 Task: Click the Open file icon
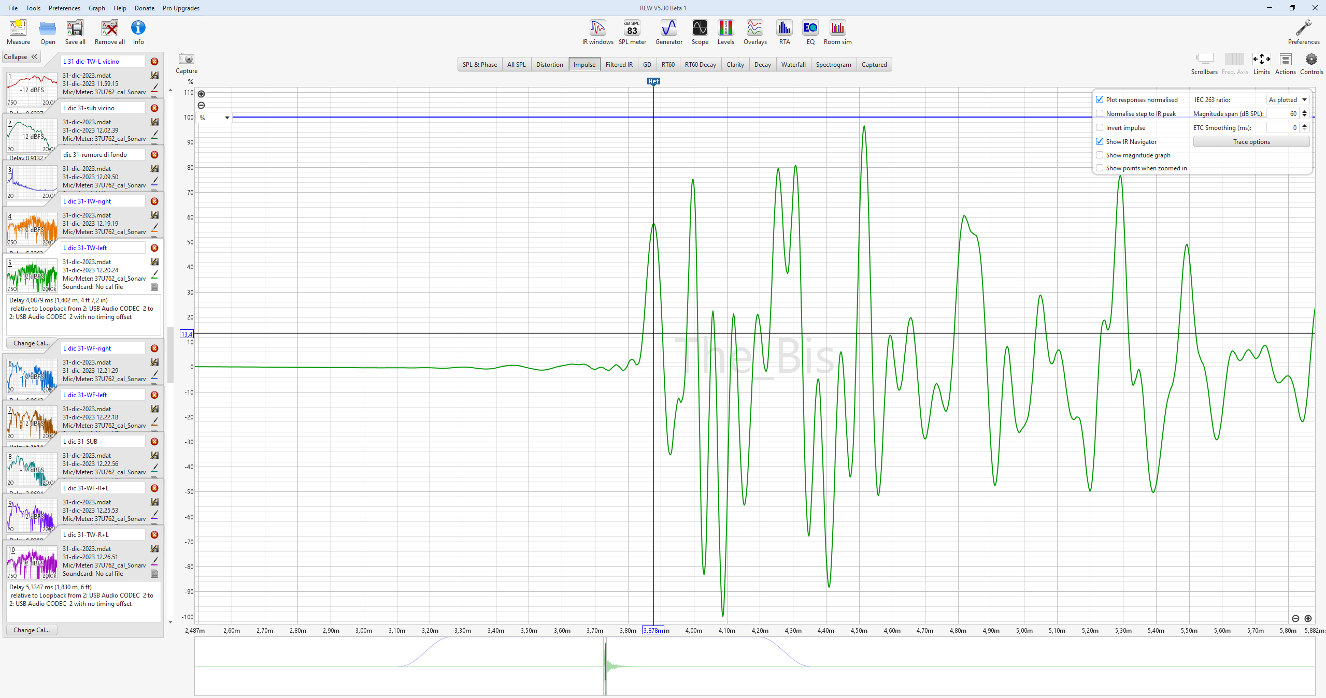[48, 32]
